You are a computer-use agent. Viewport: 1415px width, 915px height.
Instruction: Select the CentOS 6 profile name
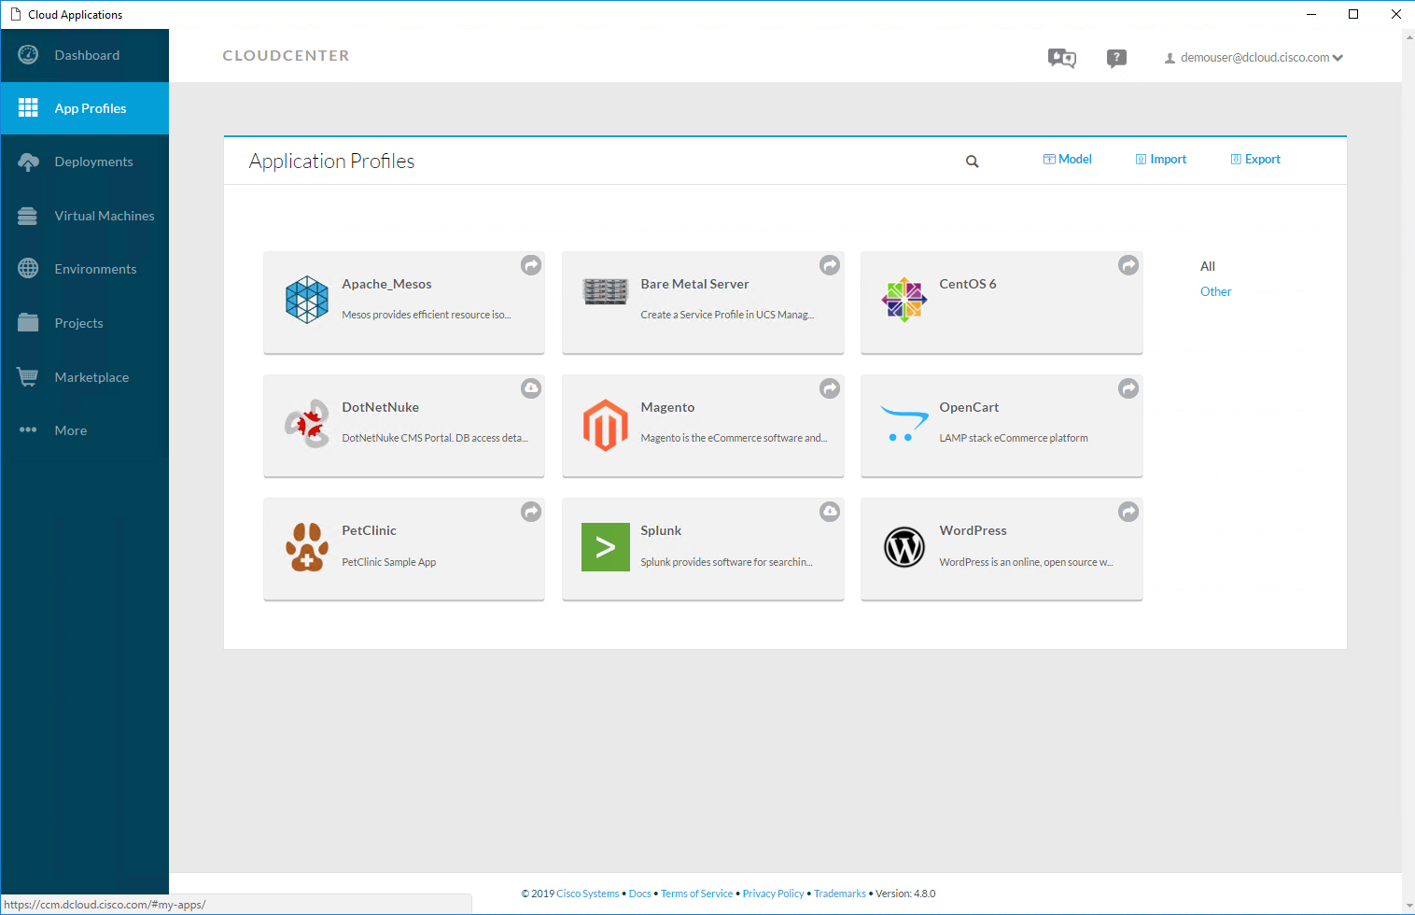pos(968,284)
